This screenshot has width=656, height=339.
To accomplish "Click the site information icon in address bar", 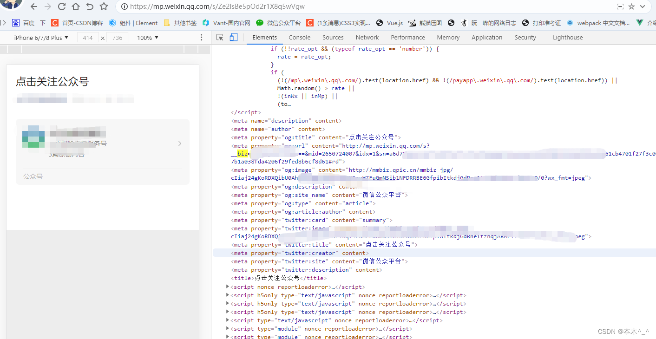I will (x=124, y=7).
